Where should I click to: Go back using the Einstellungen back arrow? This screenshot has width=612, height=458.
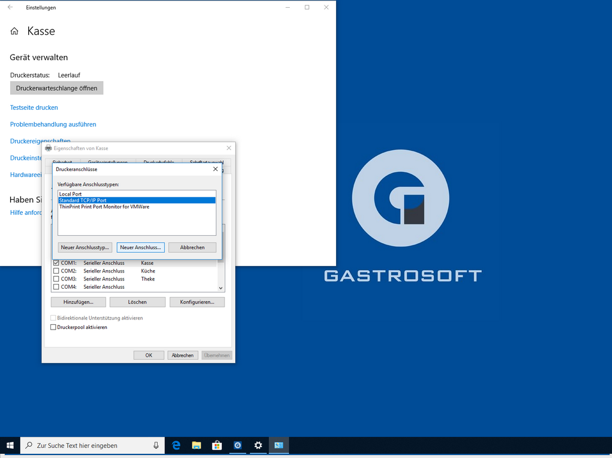10,7
